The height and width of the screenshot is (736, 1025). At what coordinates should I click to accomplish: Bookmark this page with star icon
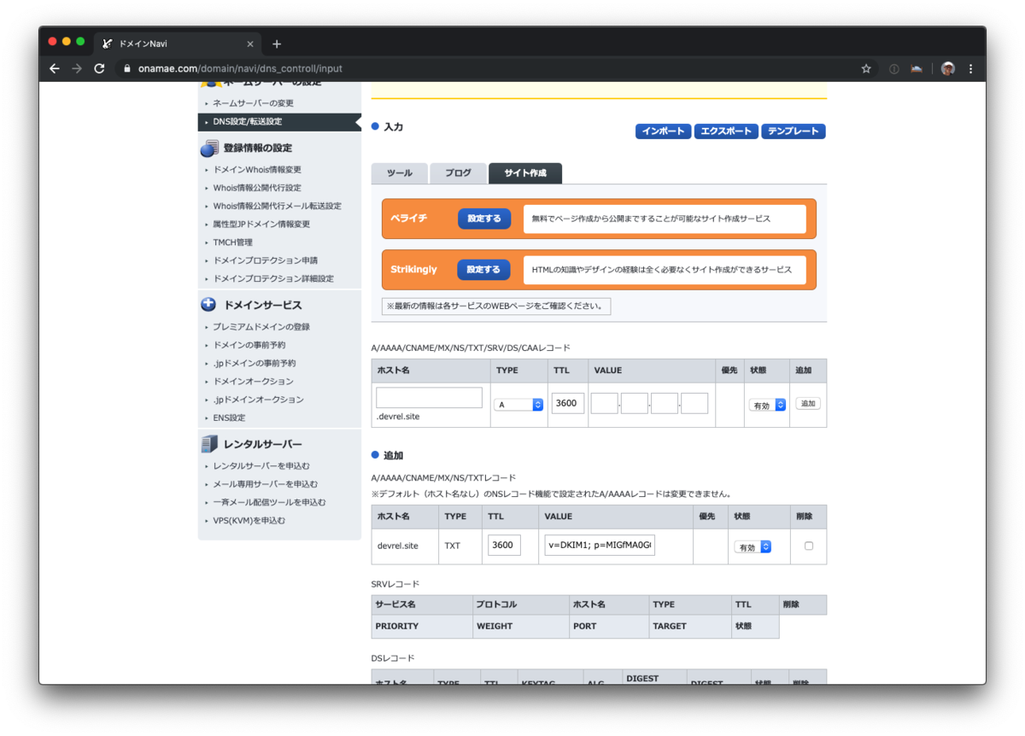(866, 68)
